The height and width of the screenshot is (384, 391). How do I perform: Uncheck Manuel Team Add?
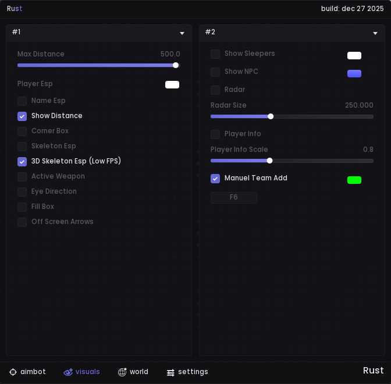(x=215, y=179)
